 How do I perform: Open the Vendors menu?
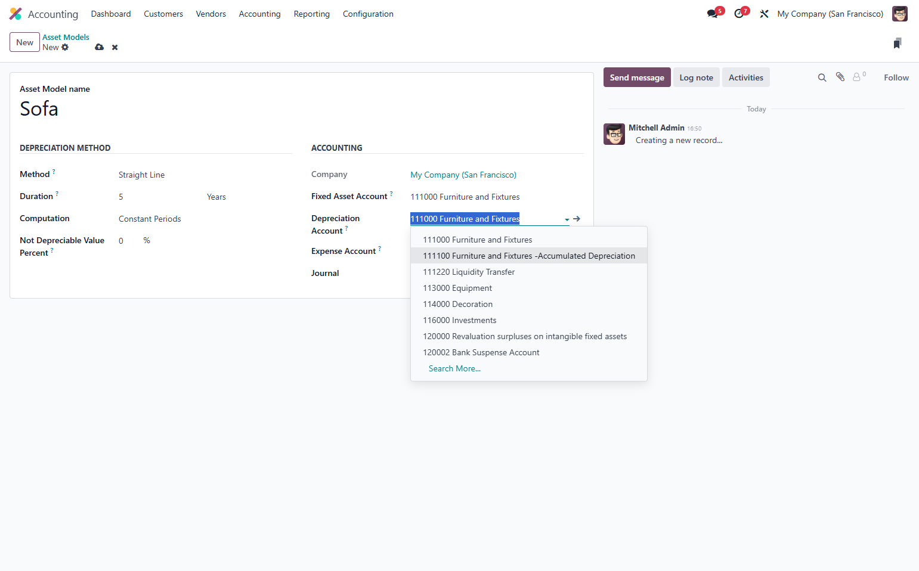point(211,14)
